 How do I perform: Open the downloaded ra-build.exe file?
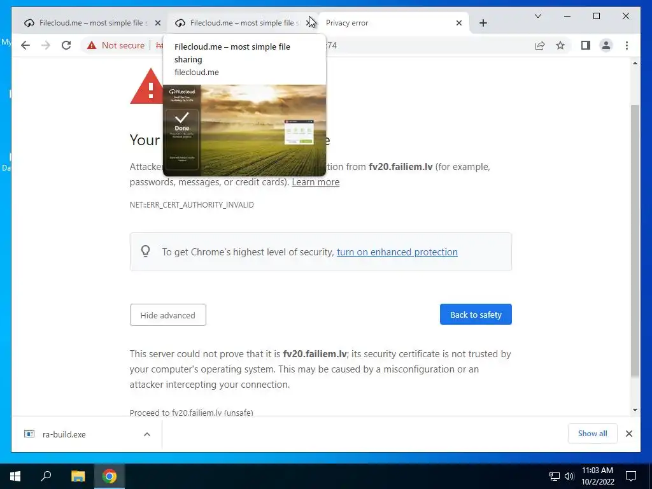[64, 434]
